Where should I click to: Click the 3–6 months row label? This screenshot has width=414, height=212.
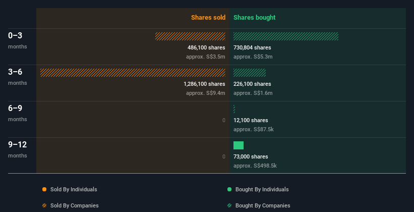(x=18, y=77)
